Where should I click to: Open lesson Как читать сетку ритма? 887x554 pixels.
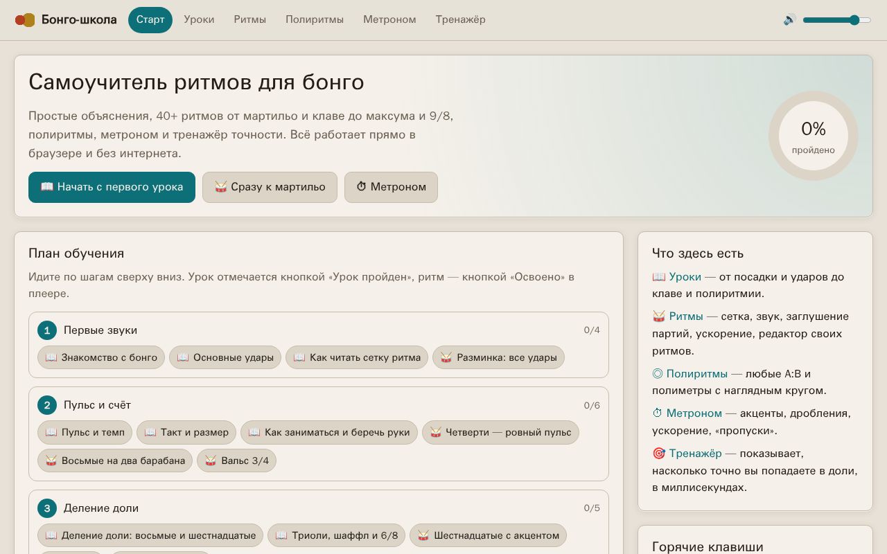click(357, 357)
